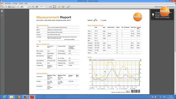
Task: Click fit one full page icon
Action: pos(54,7)
